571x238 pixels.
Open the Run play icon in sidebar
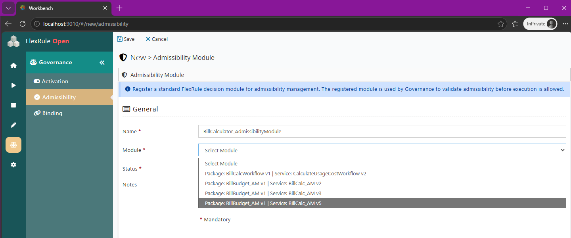click(x=13, y=85)
